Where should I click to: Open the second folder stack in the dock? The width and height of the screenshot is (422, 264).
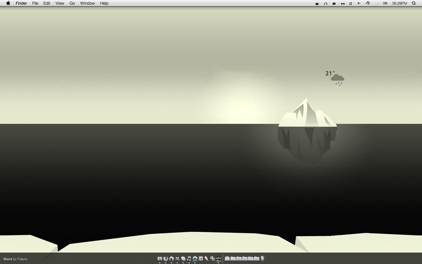coord(233,259)
